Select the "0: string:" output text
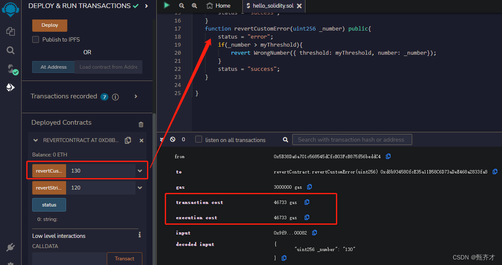 pyautogui.click(x=47, y=219)
